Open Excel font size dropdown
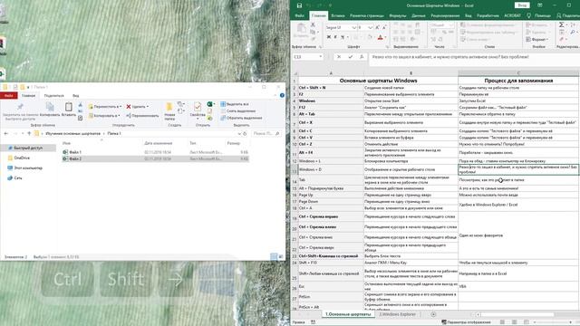The height and width of the screenshot is (326, 580). 371,28
